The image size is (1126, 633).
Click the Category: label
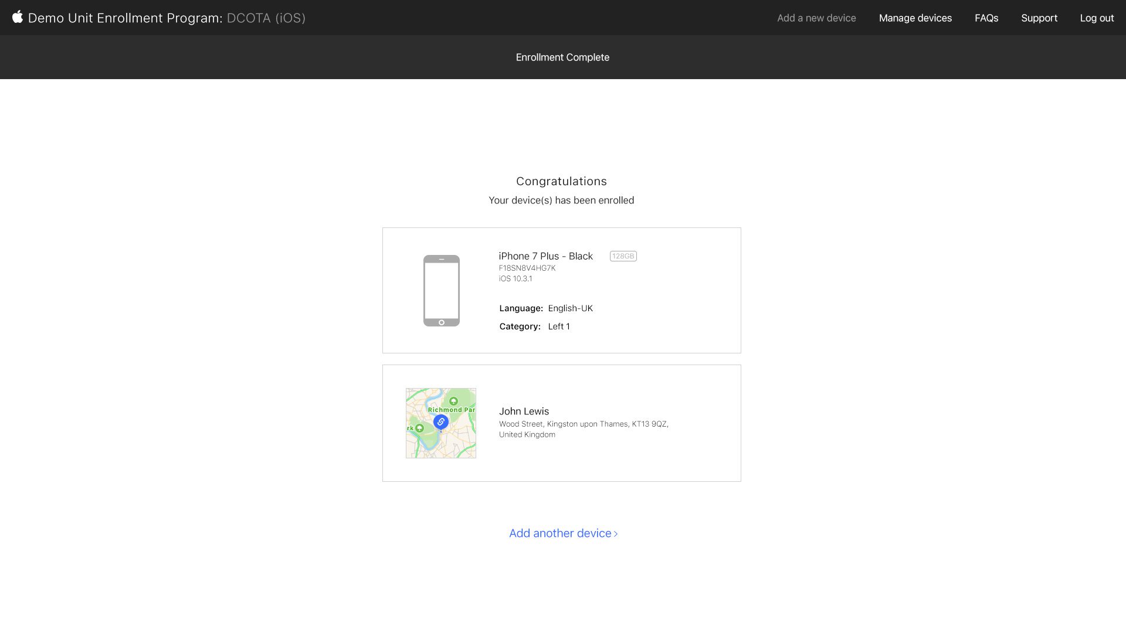tap(520, 326)
